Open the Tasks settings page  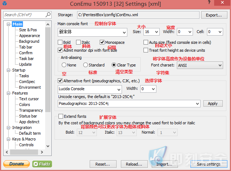click(24, 76)
